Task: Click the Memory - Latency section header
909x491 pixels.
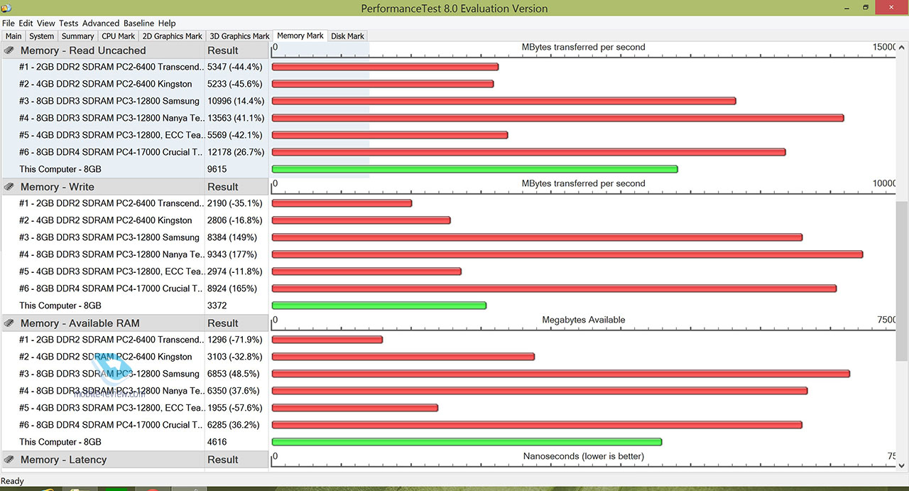Action: 103,460
